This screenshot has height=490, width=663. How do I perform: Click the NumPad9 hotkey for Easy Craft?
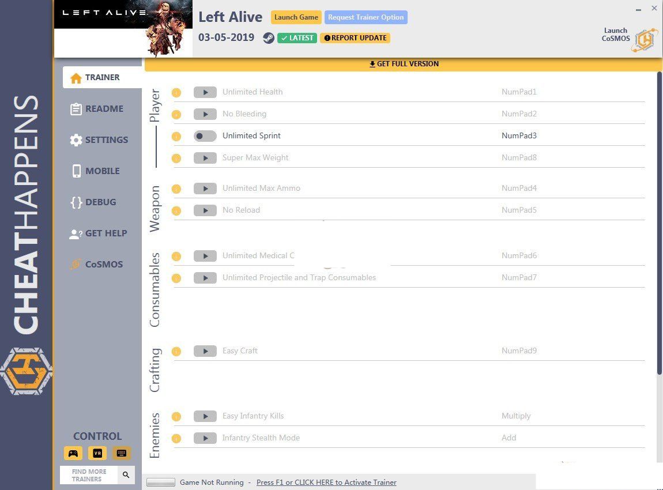[519, 351]
